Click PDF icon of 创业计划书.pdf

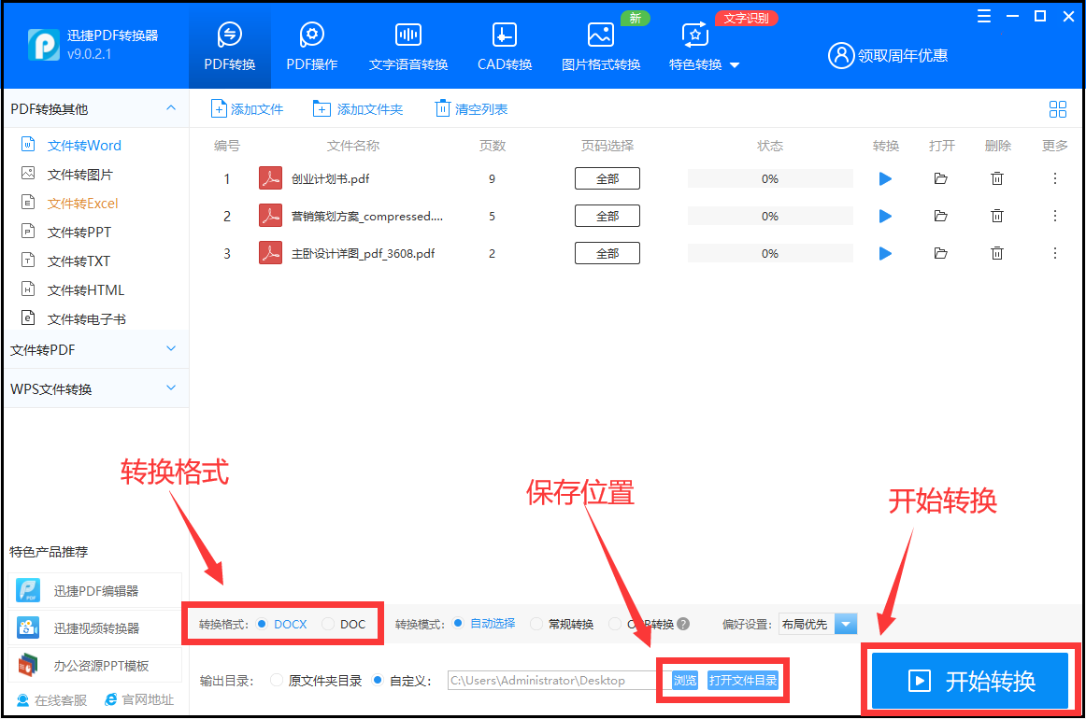(270, 178)
